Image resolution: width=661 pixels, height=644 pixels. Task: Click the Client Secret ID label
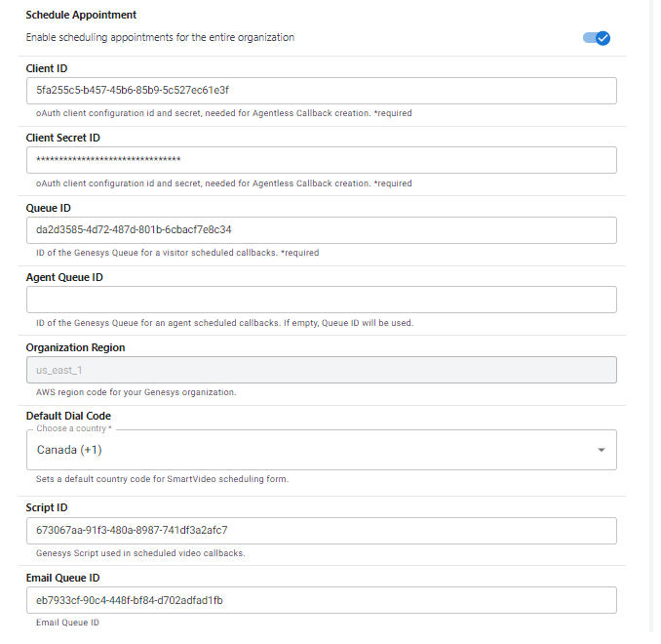pos(62,138)
